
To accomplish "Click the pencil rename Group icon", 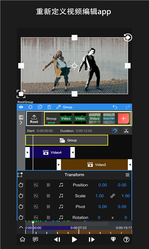I will 58,107.
